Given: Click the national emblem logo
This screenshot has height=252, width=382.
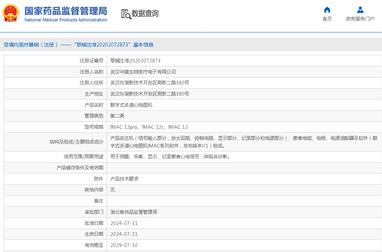Looking at the screenshot, I should point(12,13).
